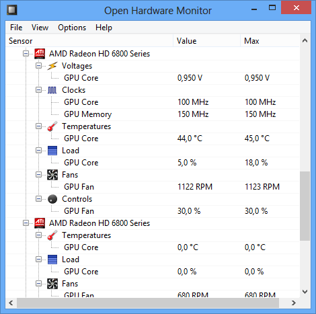The width and height of the screenshot is (316, 314).
Task: Collapse the first Fans group
Action: (38, 175)
